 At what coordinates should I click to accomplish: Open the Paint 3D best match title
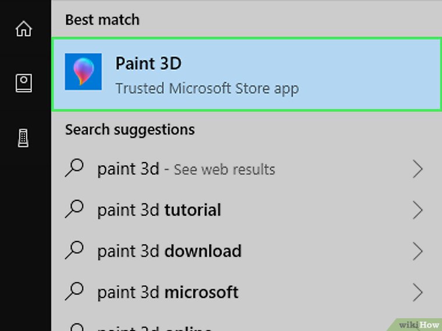(149, 63)
